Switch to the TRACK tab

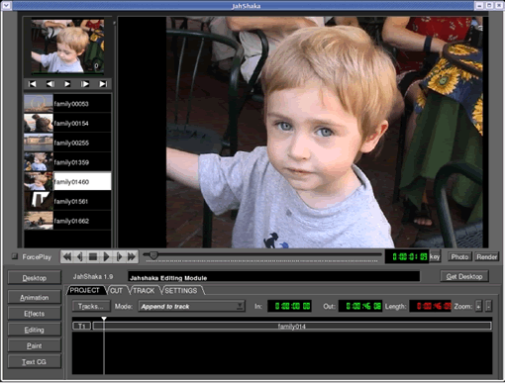tap(144, 290)
